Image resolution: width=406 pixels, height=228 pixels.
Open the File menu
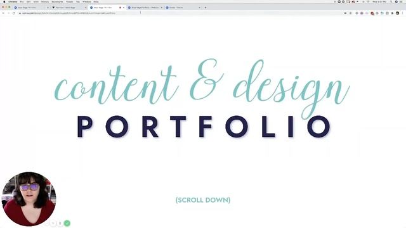click(22, 1)
